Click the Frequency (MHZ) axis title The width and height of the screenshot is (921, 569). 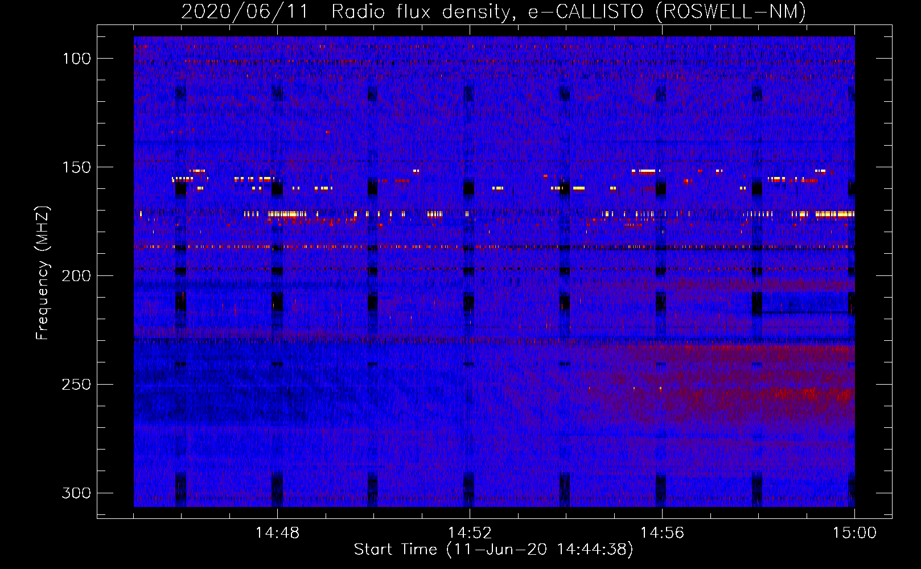(43, 273)
